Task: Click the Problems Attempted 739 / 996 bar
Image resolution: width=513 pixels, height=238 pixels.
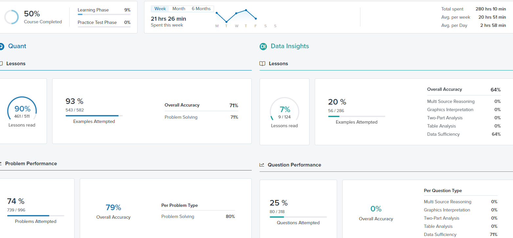Action: pos(36,216)
